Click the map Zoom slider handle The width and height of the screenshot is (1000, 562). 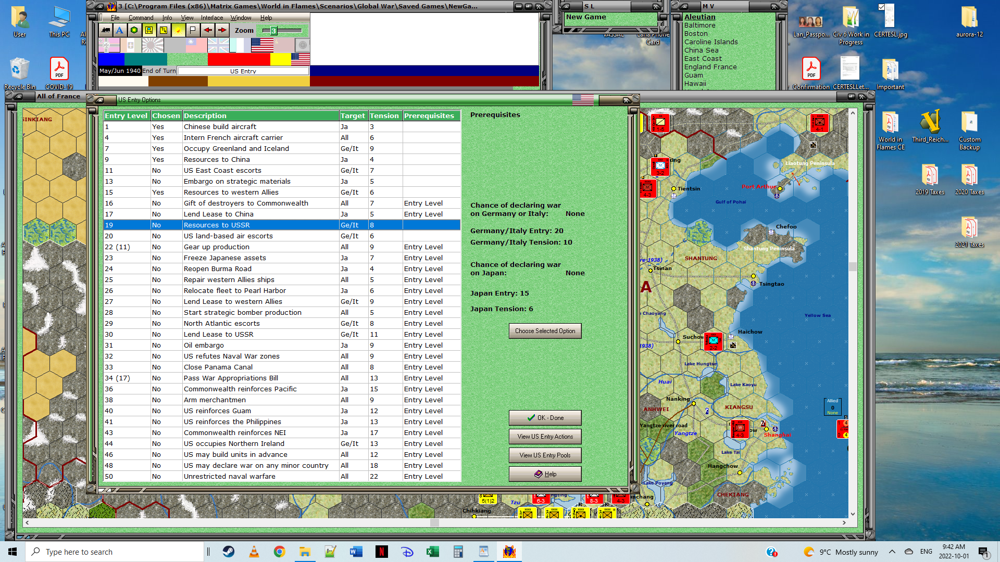click(273, 31)
